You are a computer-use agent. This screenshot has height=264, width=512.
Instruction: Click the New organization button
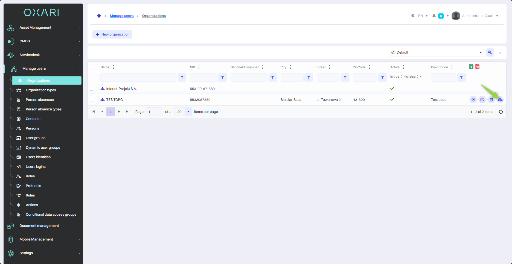pyautogui.click(x=112, y=34)
